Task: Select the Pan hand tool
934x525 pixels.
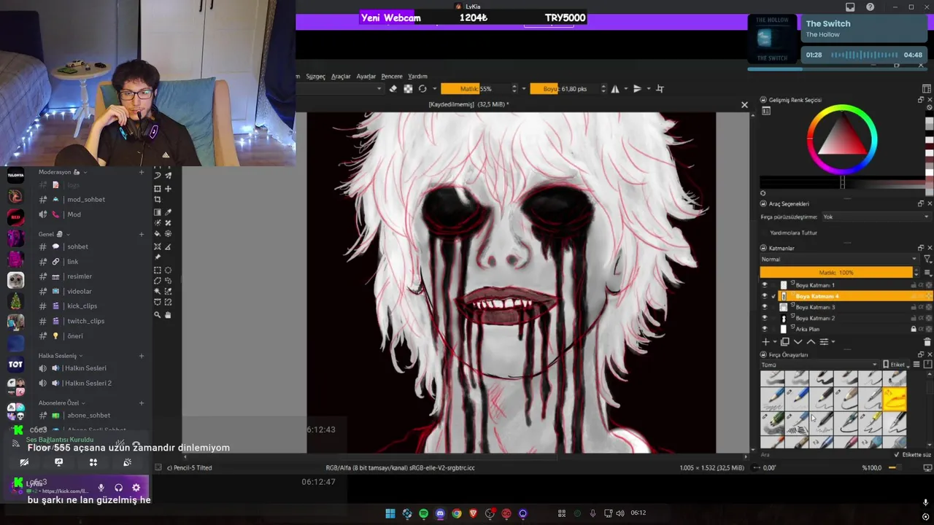Action: 168,314
